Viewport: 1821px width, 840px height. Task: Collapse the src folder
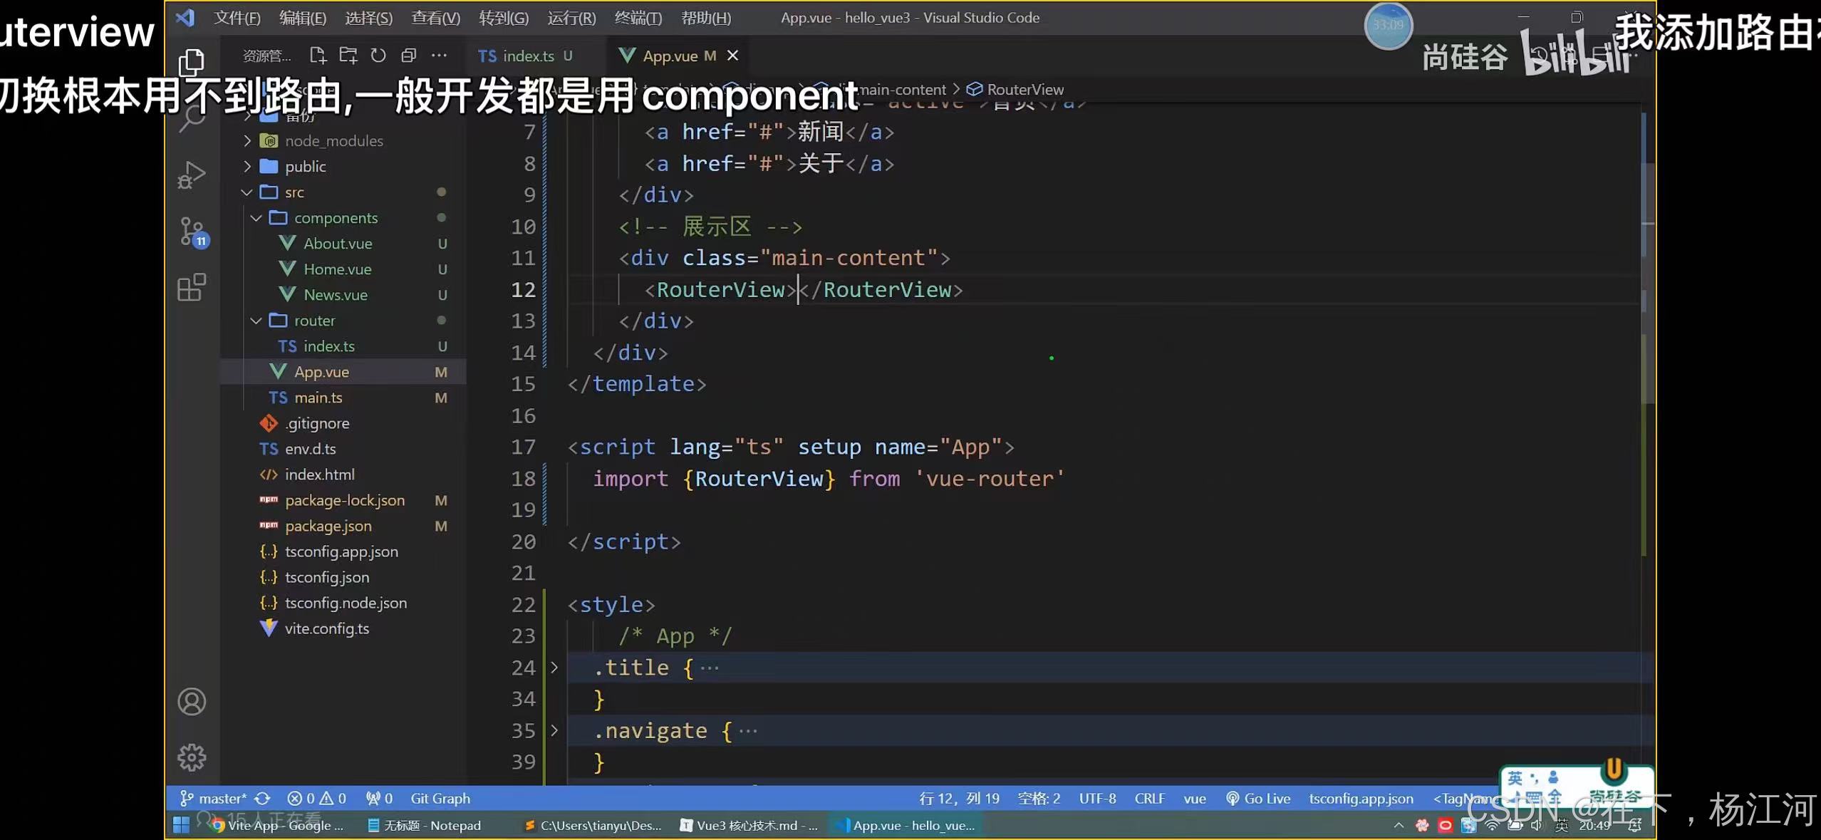[x=247, y=192]
